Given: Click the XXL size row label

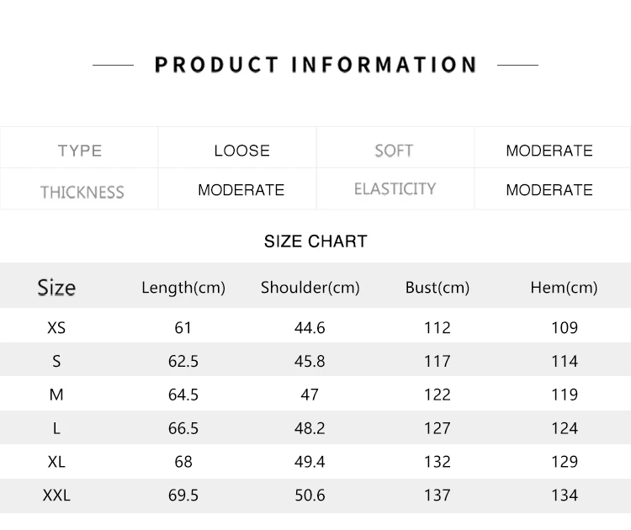Looking at the screenshot, I should click(56, 495).
